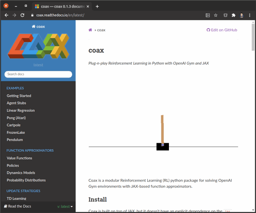
Task: Click the "latest" version label under logo
Action: (38, 65)
